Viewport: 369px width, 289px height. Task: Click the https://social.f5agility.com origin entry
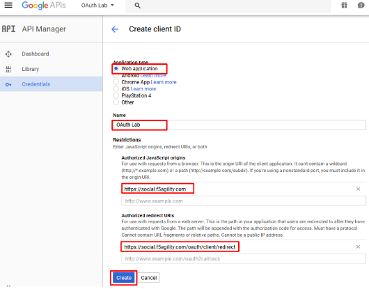155,189
